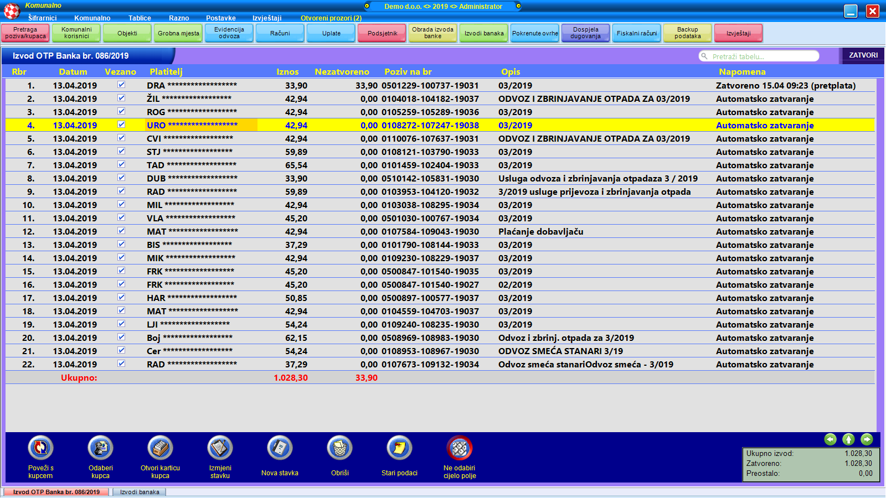Open the Šifrarnici menu
The height and width of the screenshot is (498, 886).
pyautogui.click(x=42, y=18)
